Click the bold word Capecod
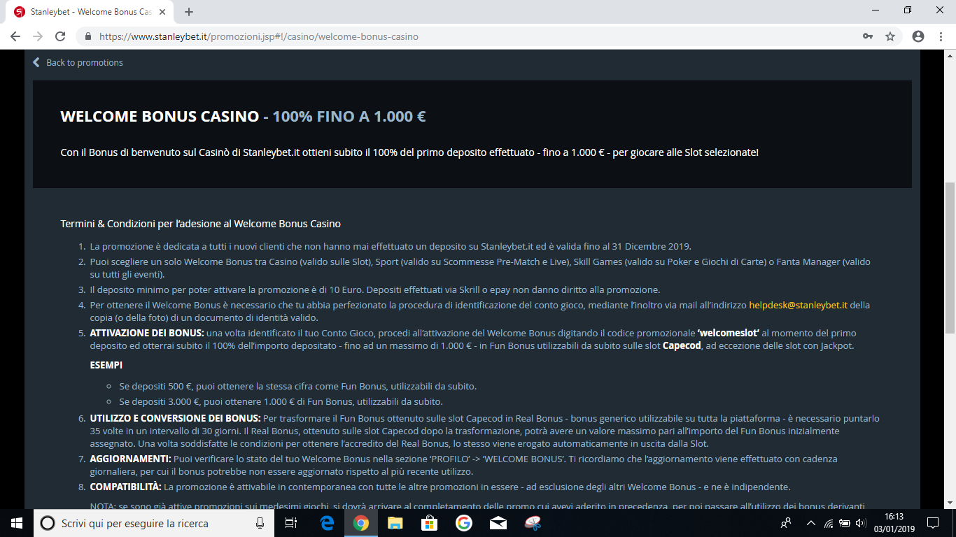956x537 pixels. tap(682, 345)
